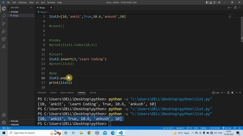Image resolution: width=243 pixels, height=136 pixels.
Task: Open the new terminal launch profile dropdown
Action: 225,93
